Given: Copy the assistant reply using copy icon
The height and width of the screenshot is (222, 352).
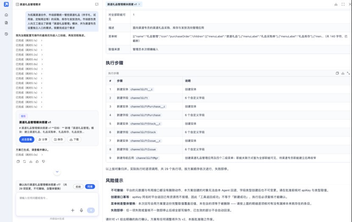Looking at the screenshot, I should tap(18, 161).
